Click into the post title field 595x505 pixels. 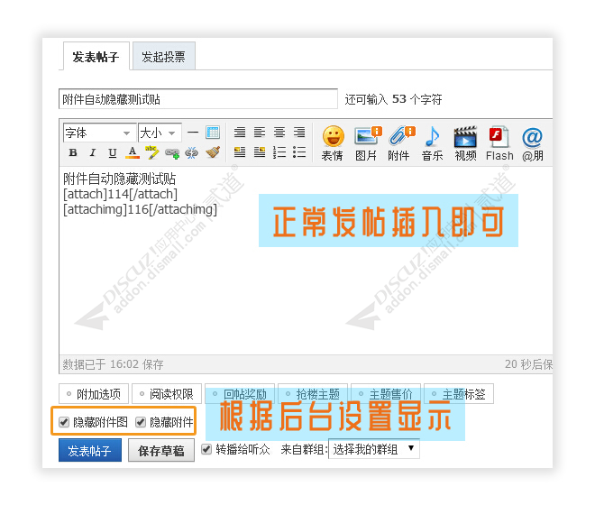pyautogui.click(x=198, y=99)
